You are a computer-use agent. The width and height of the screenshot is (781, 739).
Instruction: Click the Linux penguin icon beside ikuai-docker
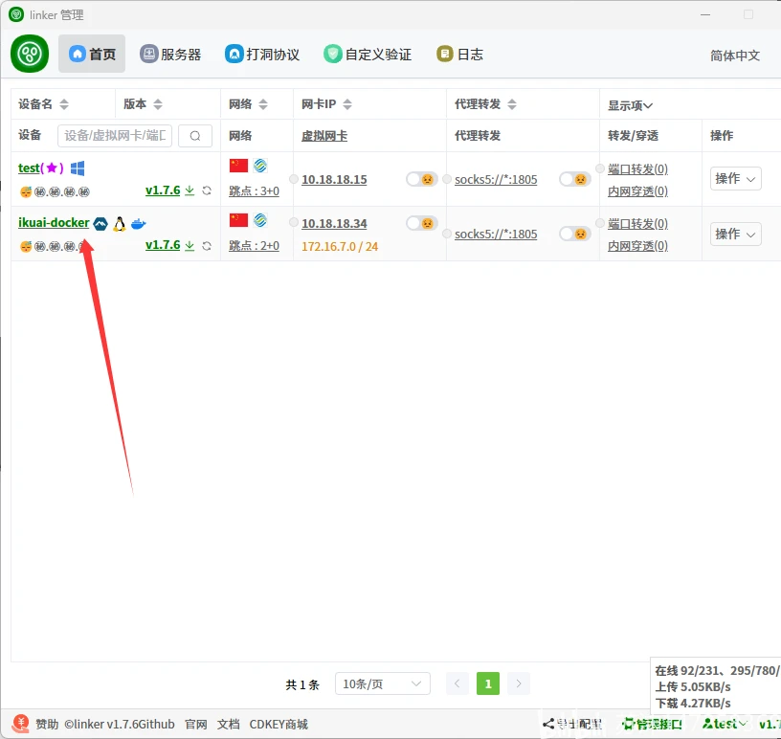(x=119, y=224)
